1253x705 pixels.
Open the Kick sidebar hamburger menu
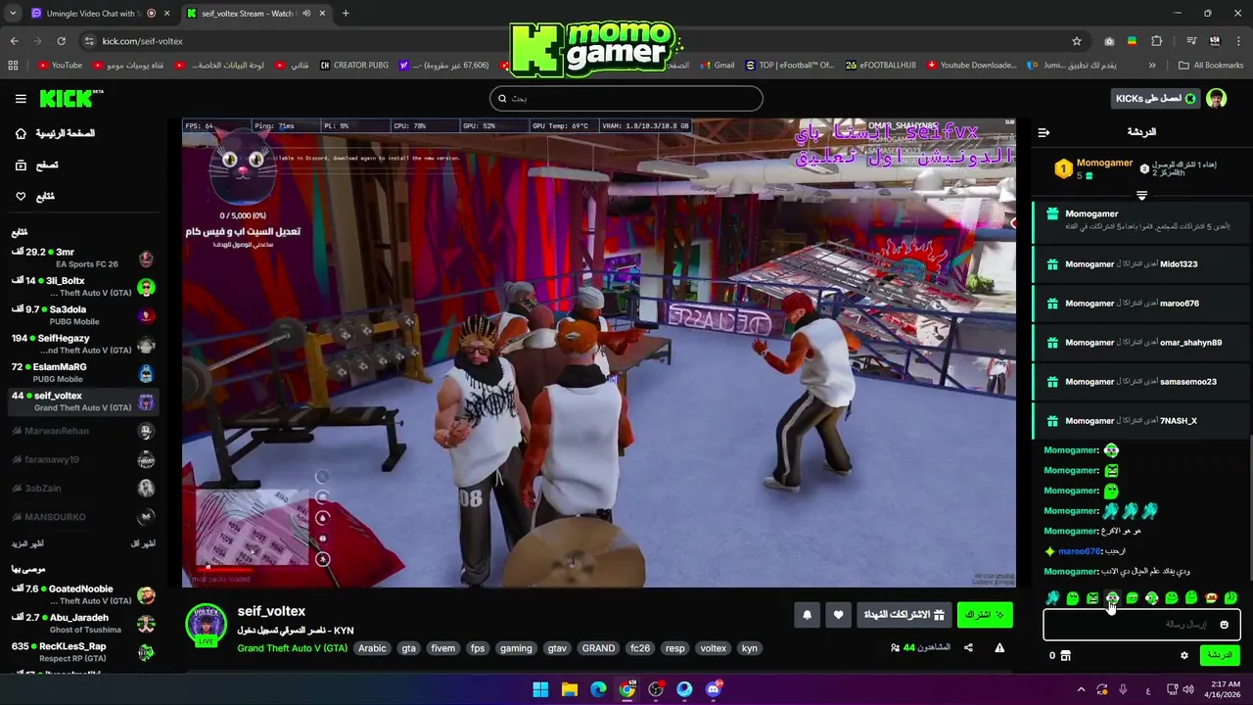point(21,99)
